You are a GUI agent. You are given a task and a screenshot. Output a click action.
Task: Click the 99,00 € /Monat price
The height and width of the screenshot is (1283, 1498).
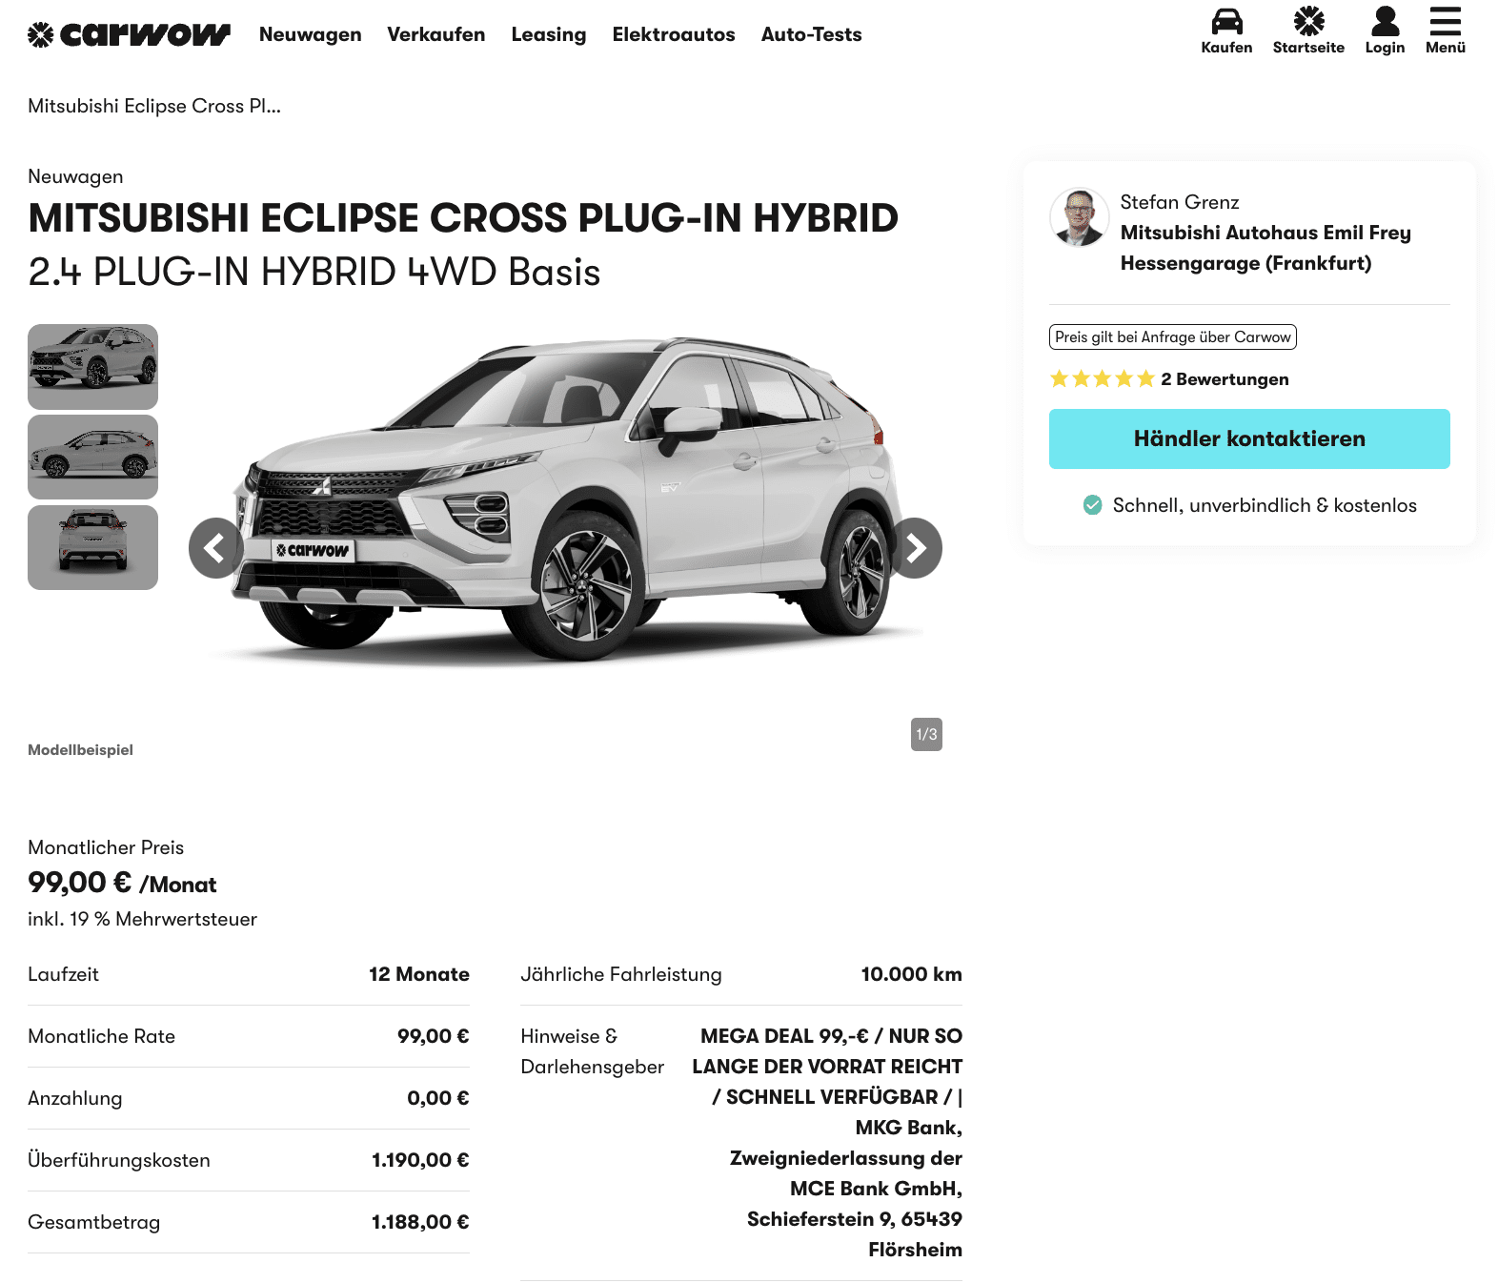[x=122, y=883]
